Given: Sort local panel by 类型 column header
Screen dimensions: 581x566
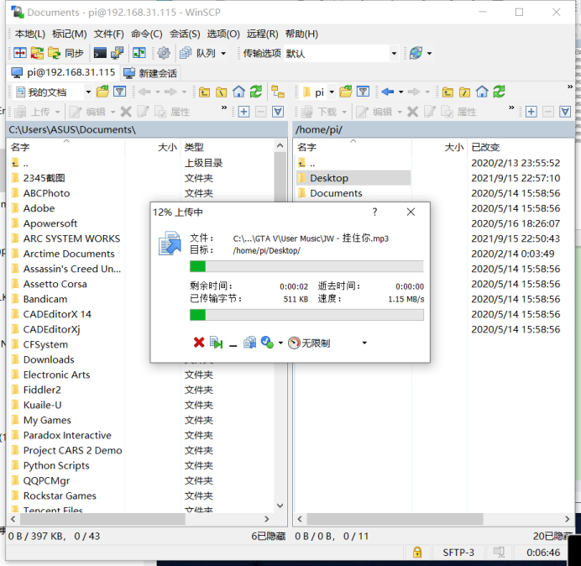Looking at the screenshot, I should pyautogui.click(x=228, y=147).
